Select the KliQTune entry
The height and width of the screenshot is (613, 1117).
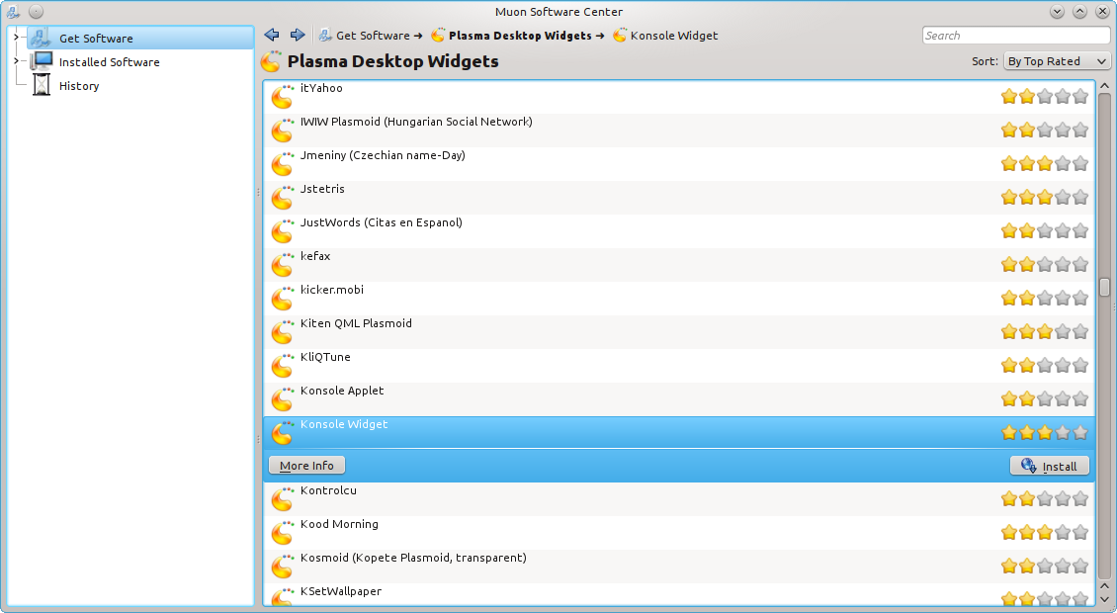[679, 365]
